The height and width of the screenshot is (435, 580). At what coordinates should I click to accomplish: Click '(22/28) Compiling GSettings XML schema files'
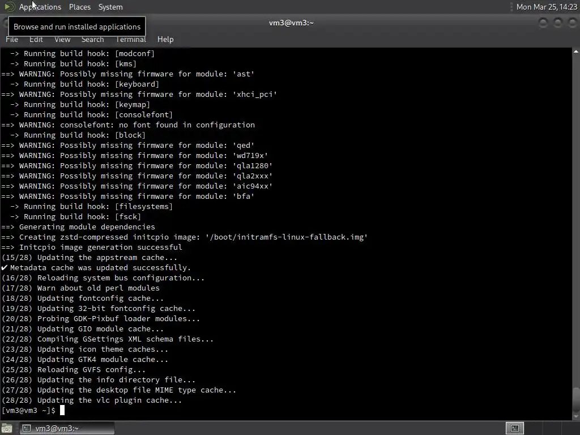tap(107, 339)
